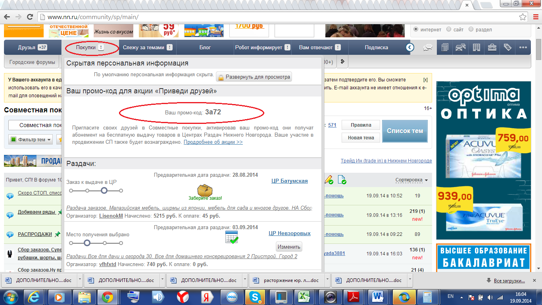542x305 pixels.
Task: Select the "сайт" search radio button
Action: (449, 29)
